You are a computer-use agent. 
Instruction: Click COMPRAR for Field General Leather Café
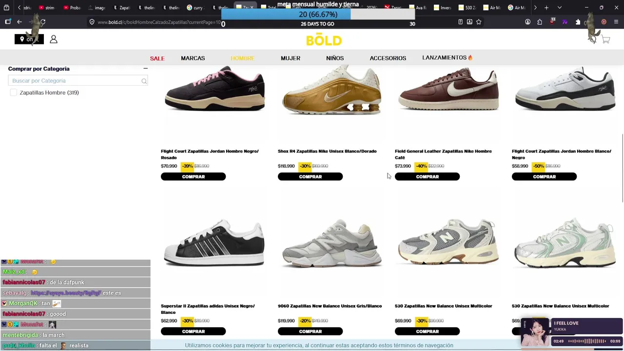(x=427, y=176)
